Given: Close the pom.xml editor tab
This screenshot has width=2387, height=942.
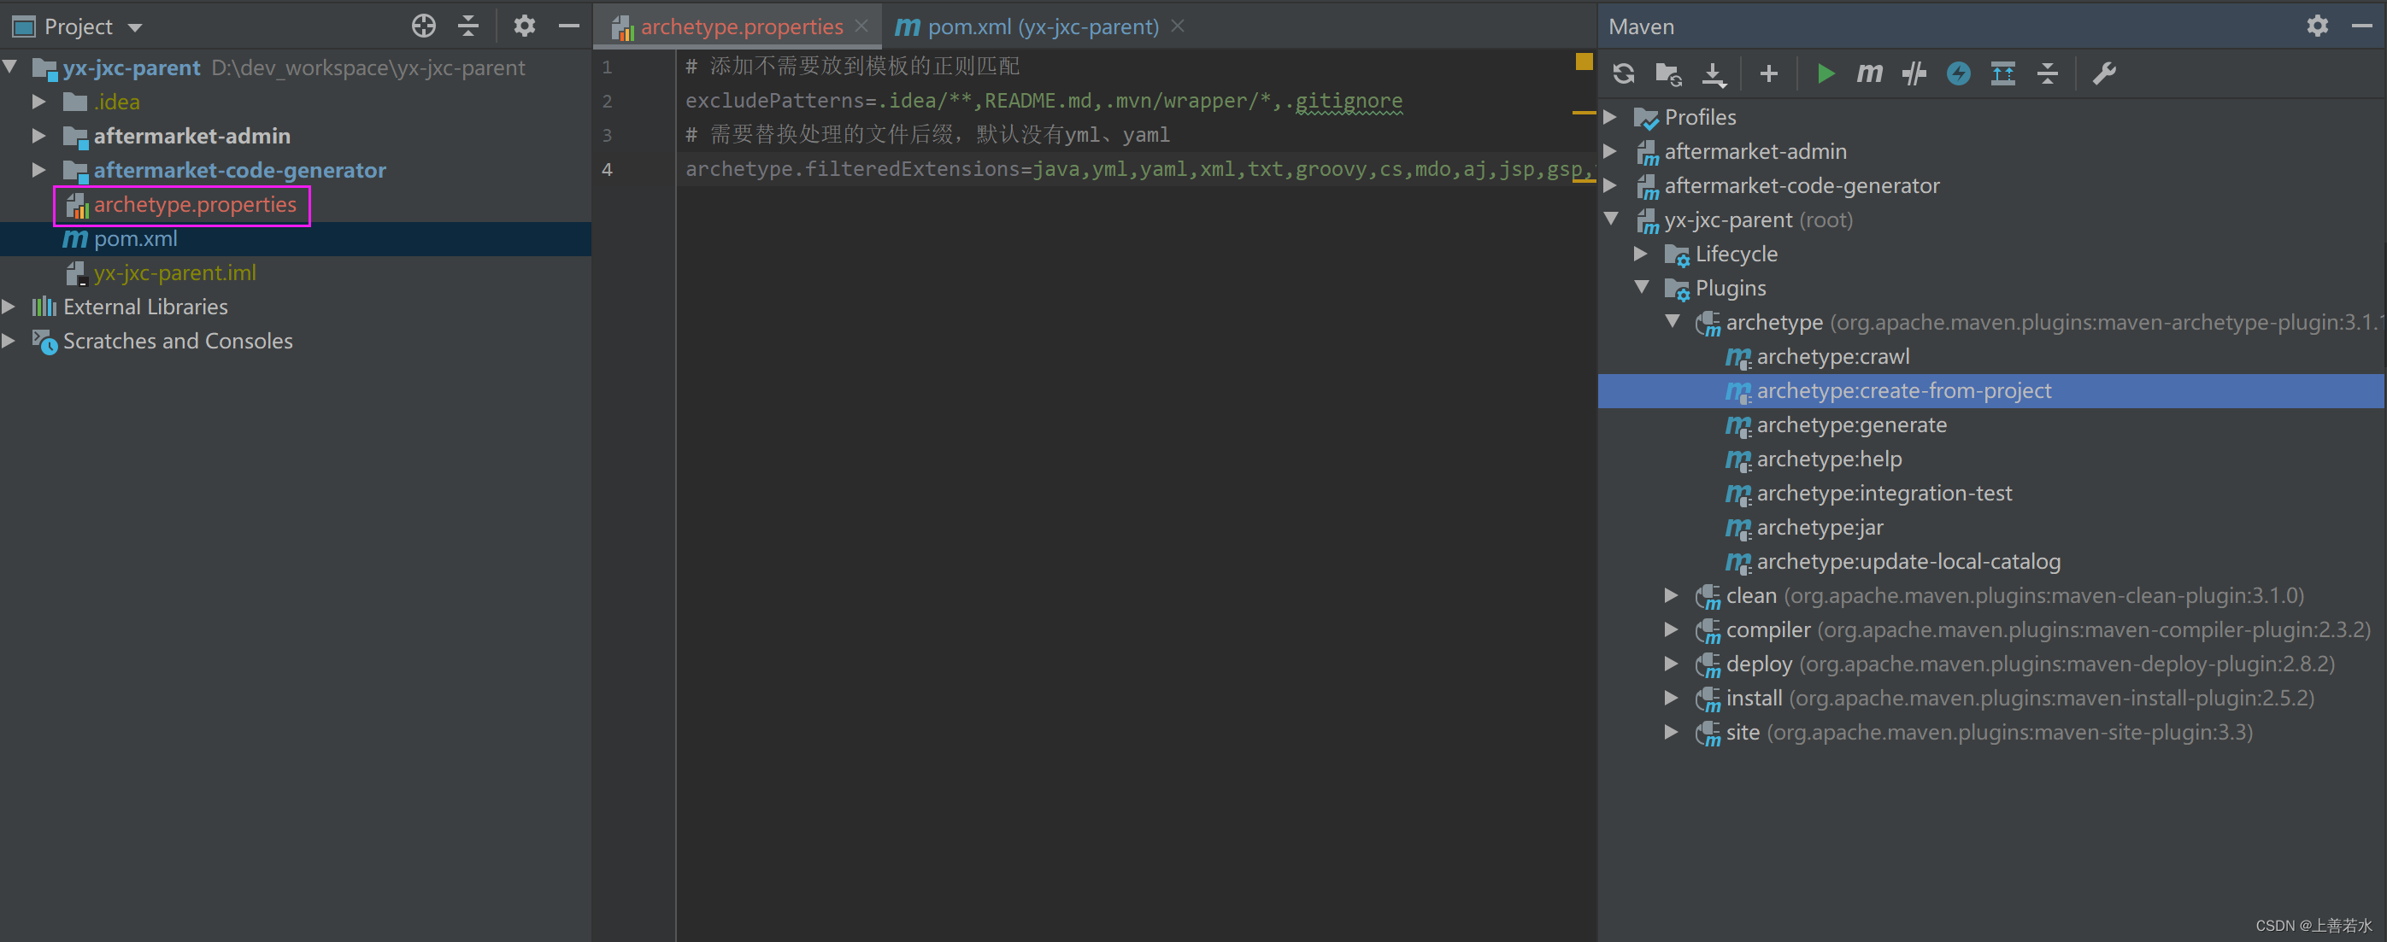Looking at the screenshot, I should tap(1178, 26).
